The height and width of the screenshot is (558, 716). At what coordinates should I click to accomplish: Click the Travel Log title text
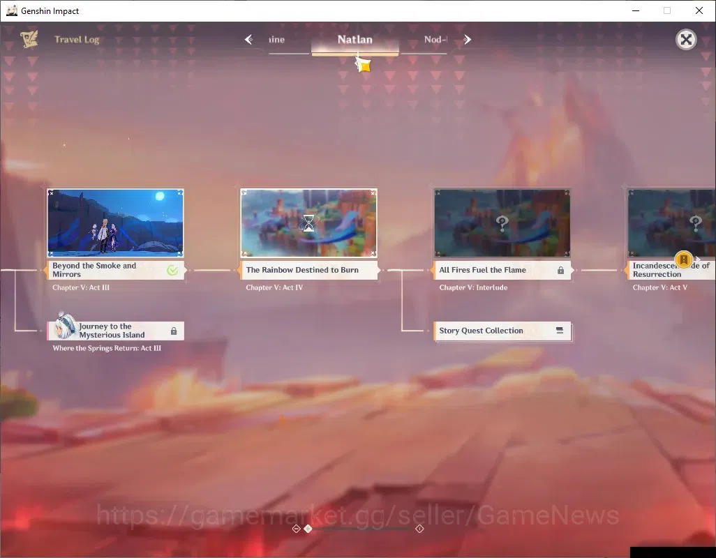[x=77, y=40]
